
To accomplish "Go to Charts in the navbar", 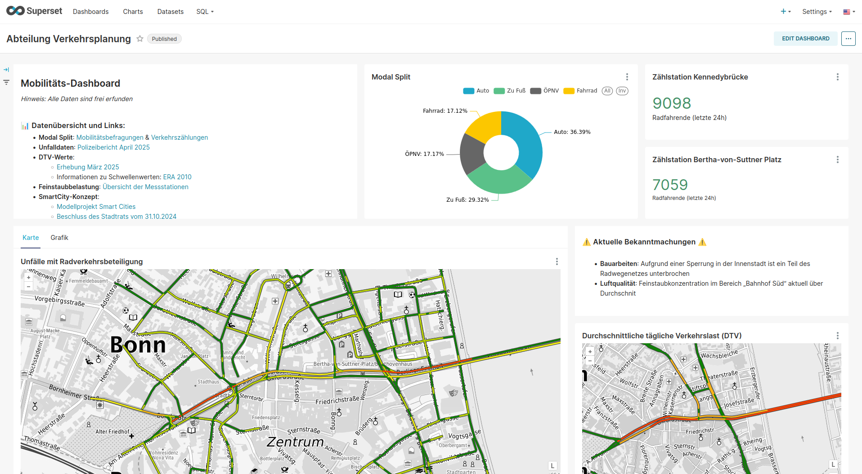I will pos(133,12).
